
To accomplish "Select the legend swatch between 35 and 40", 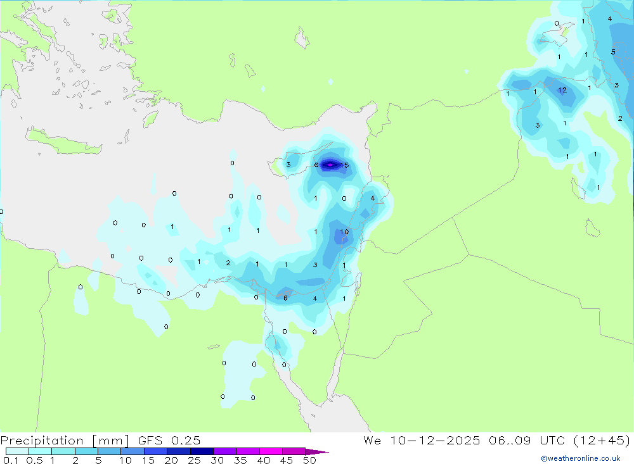I will click(248, 451).
